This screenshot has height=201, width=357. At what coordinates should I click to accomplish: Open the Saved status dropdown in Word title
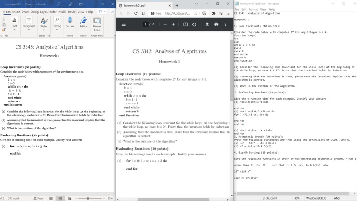[47, 4]
